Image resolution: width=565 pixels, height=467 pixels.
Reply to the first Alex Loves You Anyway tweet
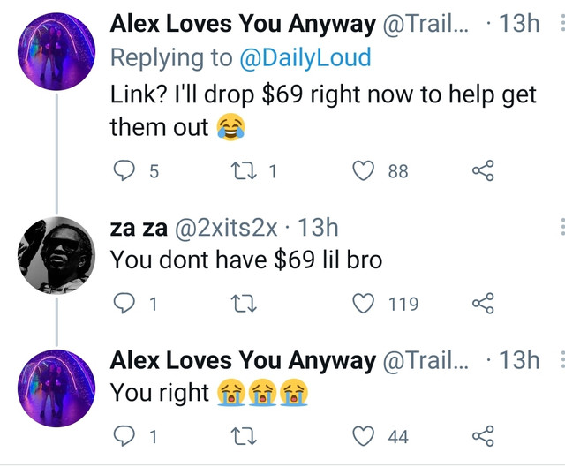point(124,170)
